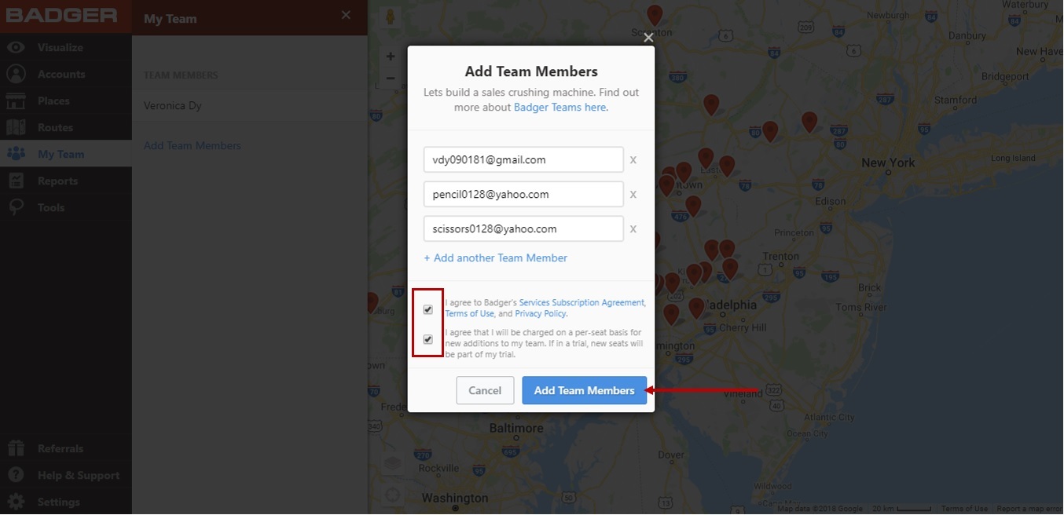This screenshot has width=1064, height=515.
Task: Click the Badger logo
Action: pos(61,16)
